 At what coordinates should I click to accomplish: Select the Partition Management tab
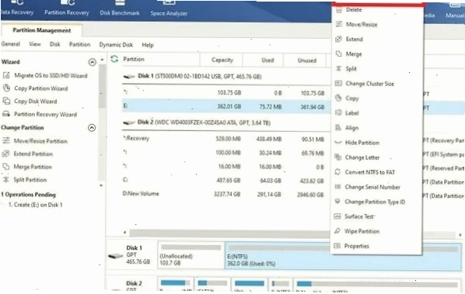coord(41,30)
